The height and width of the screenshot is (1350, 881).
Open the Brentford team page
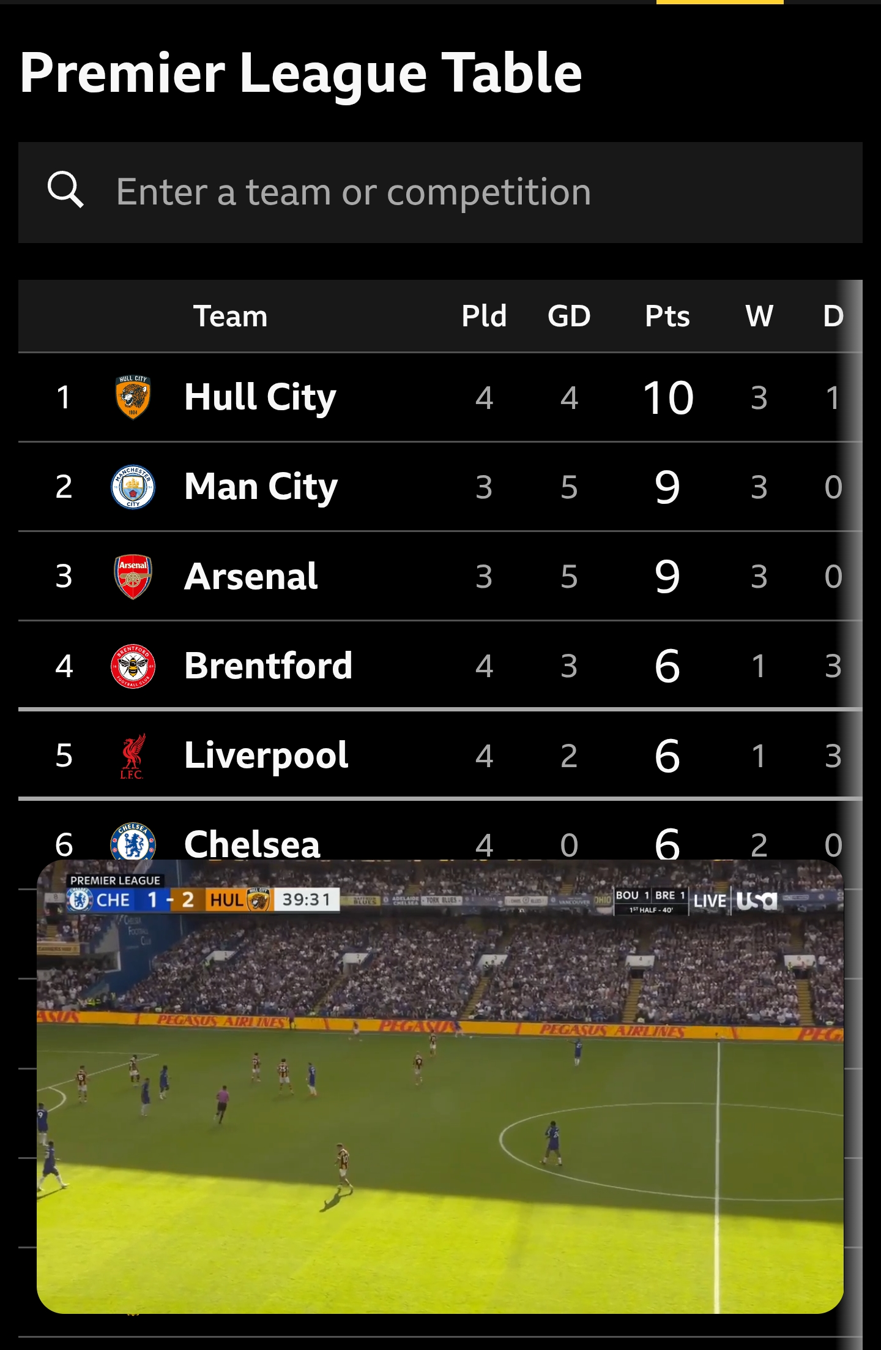[269, 666]
